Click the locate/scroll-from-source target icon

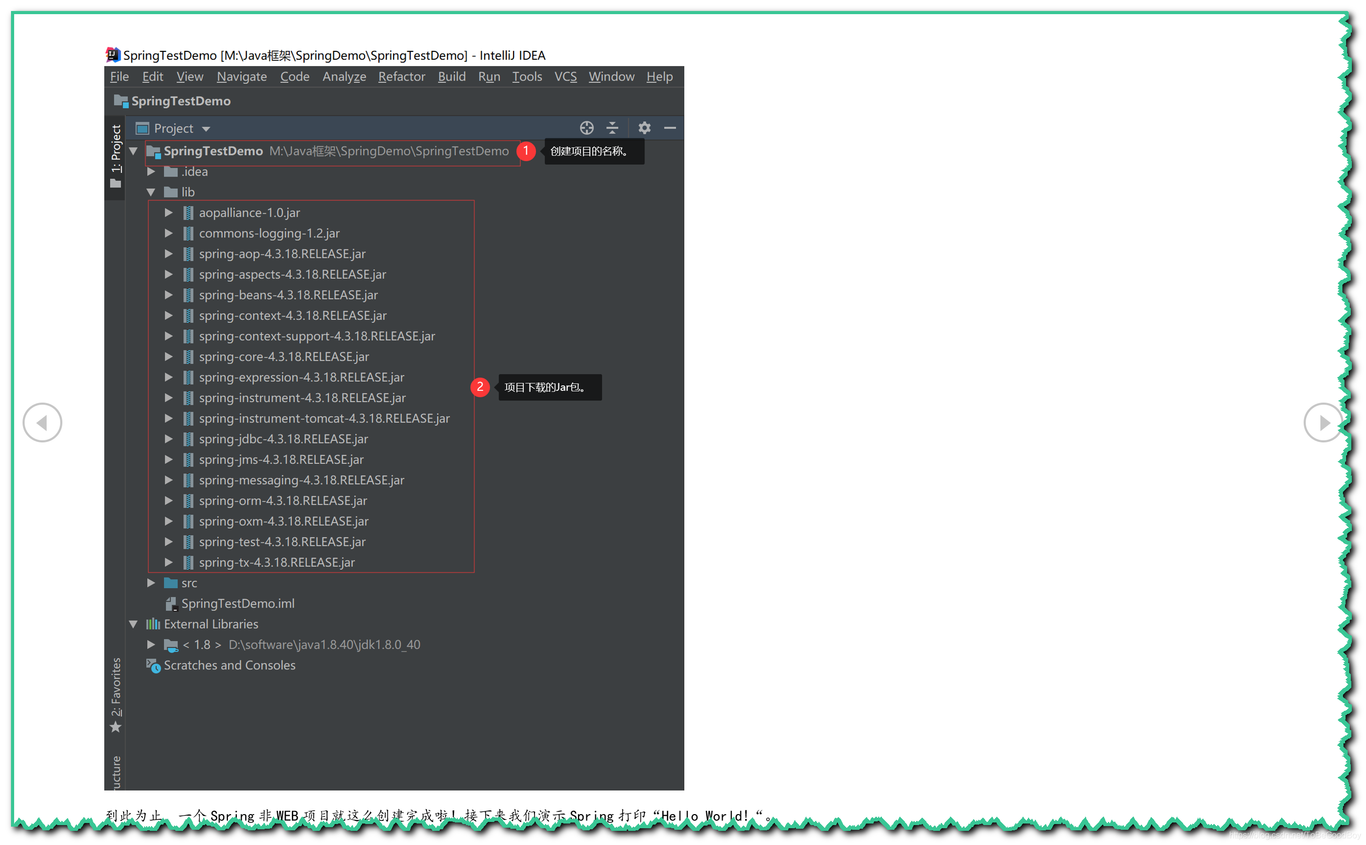point(586,128)
